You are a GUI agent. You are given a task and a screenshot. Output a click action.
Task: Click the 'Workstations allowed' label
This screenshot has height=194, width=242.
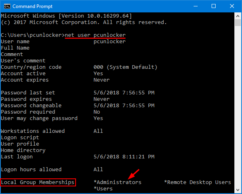point(33,131)
